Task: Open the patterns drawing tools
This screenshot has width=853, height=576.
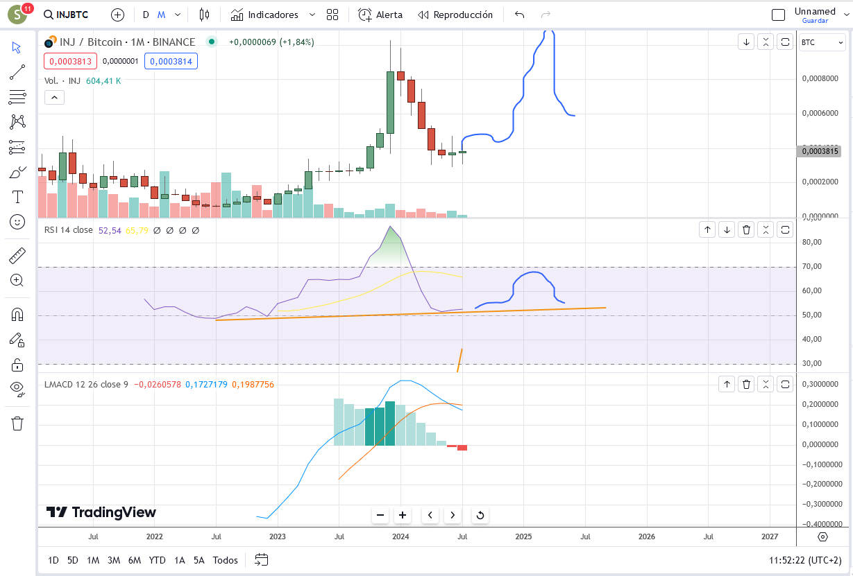Action: click(x=17, y=122)
